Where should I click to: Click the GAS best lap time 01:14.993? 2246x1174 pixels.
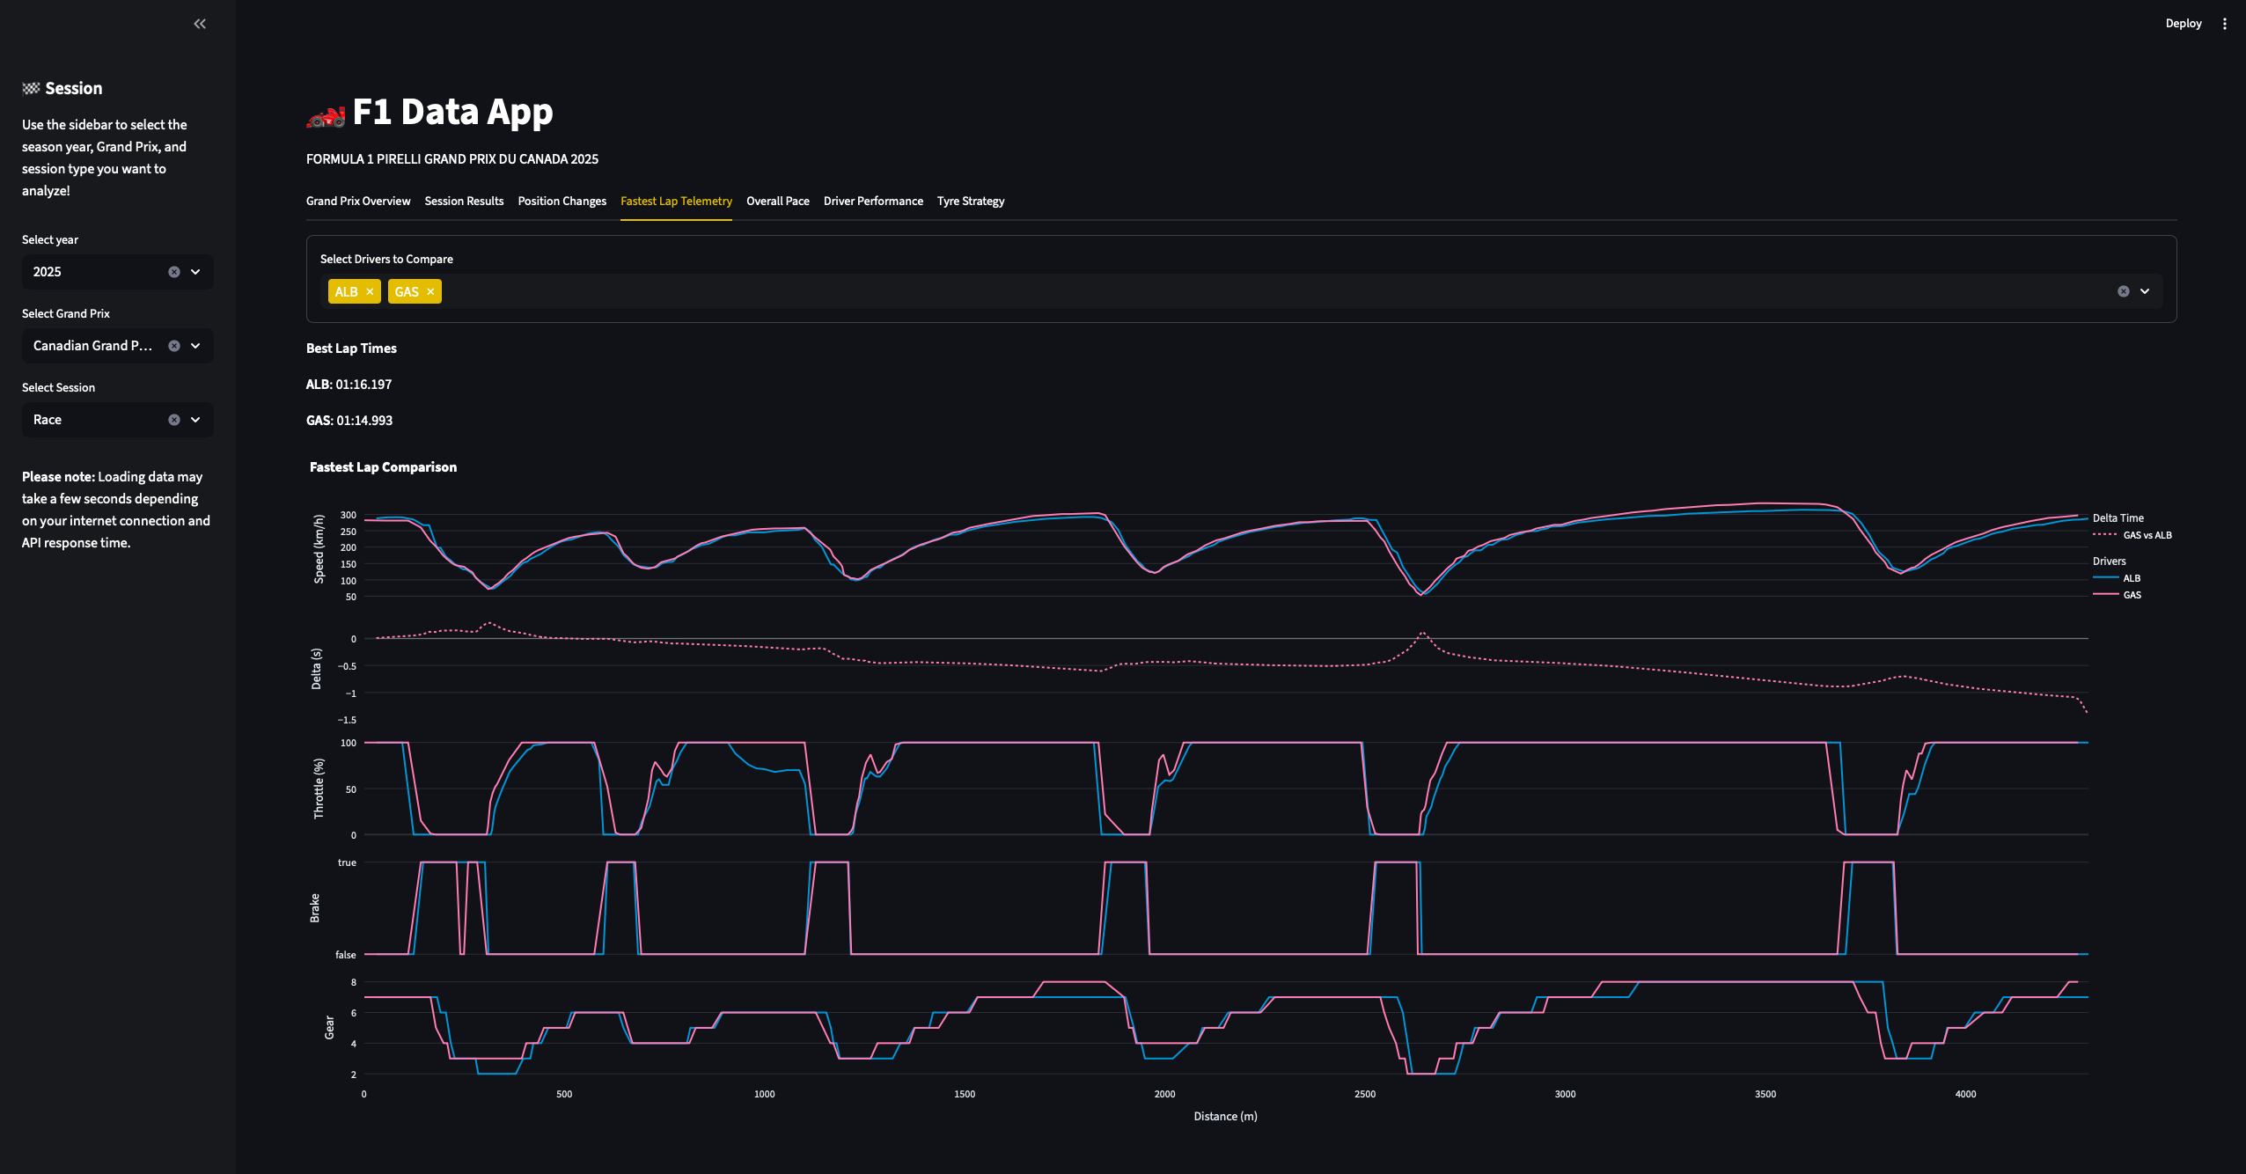coord(349,421)
